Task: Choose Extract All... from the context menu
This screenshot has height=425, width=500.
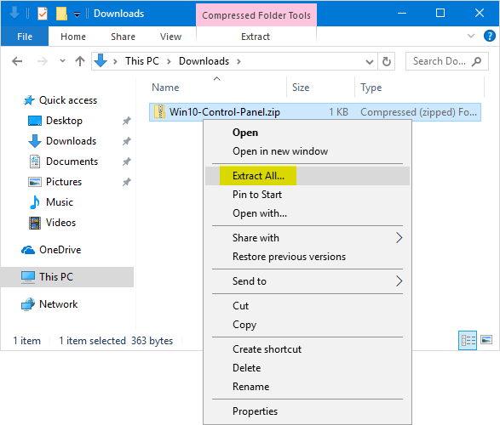Action: pos(307,176)
